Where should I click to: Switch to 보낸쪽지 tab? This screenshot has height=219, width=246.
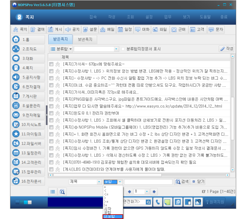tap(85, 39)
